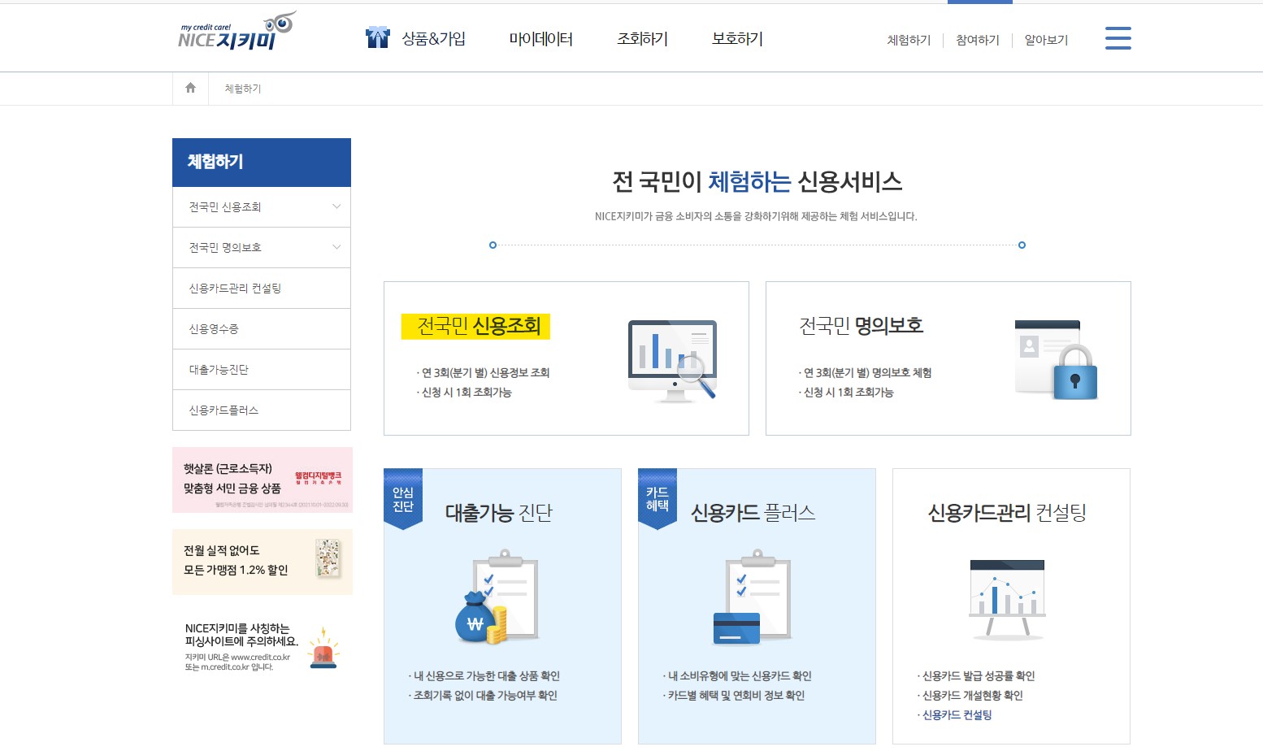Click the 전국민 명의보호 card title
The width and height of the screenshot is (1263, 751).
point(862,326)
